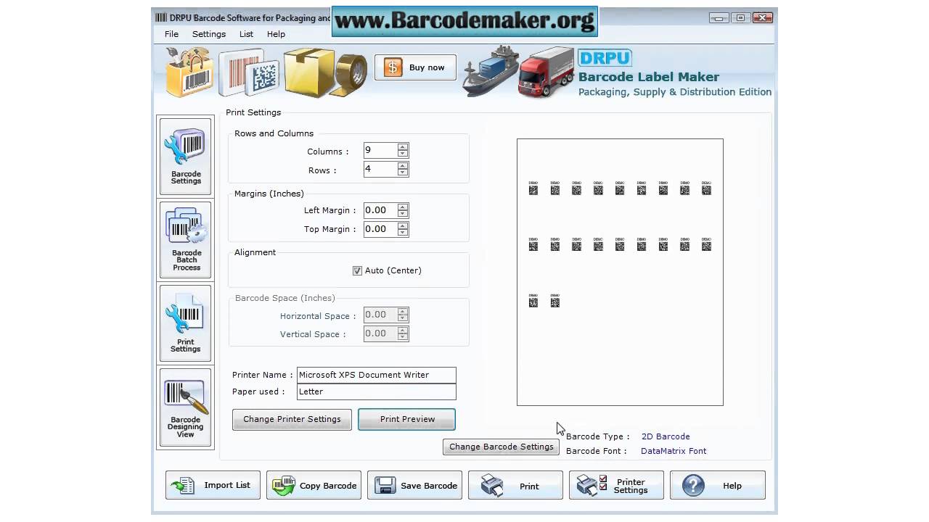Toggle the Auto (Center) alignment checkbox
The image size is (929, 522).
(x=357, y=270)
